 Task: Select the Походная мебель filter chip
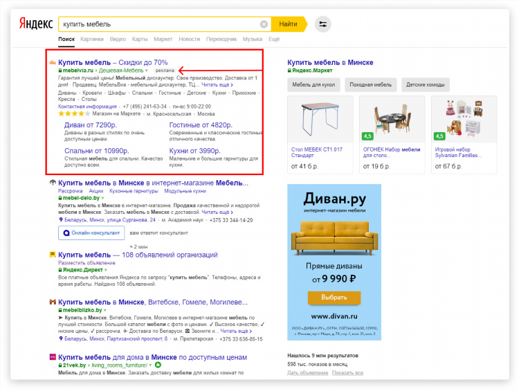371,84
